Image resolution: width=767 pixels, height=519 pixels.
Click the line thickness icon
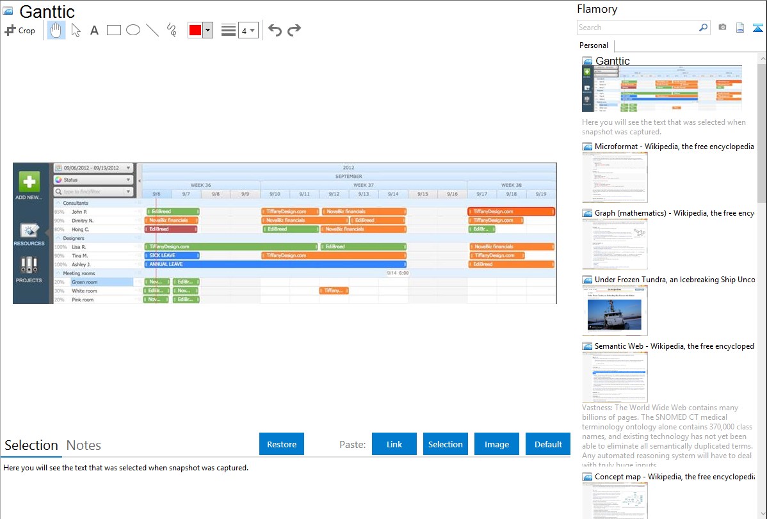point(229,30)
